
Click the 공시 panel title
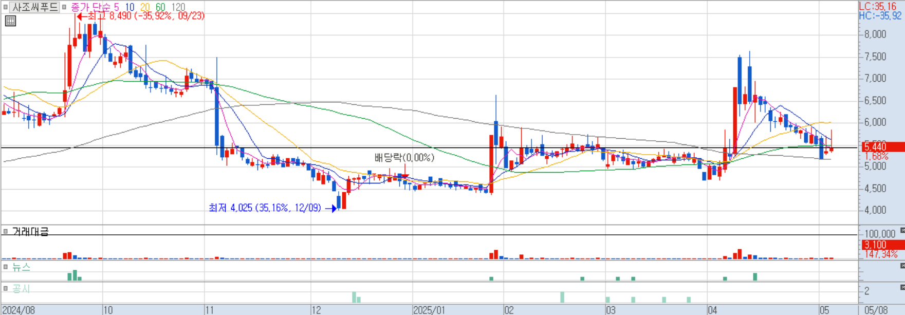click(x=21, y=289)
